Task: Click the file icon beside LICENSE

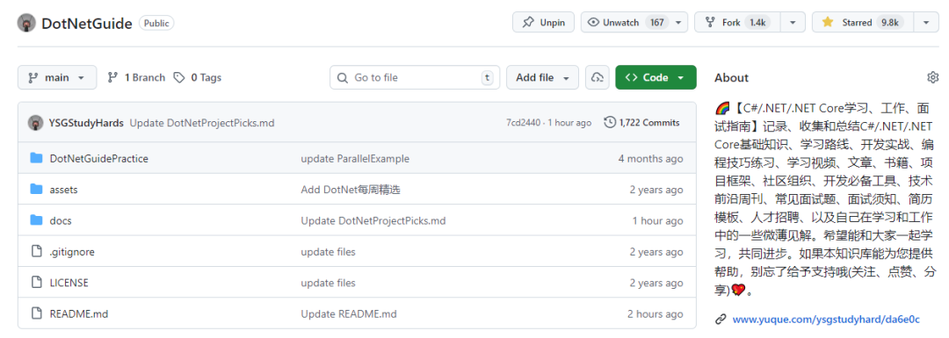Action: [x=36, y=283]
